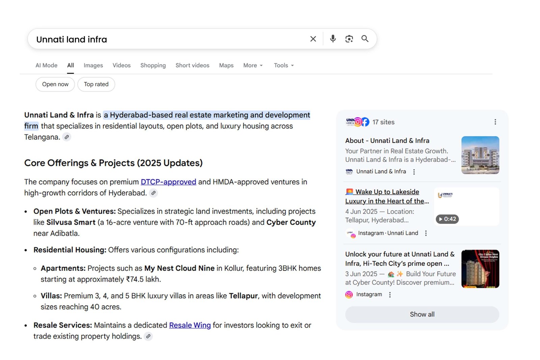Open the three-dot menu on the Instagram post result
Screen dimensions: 540x360
point(390,294)
